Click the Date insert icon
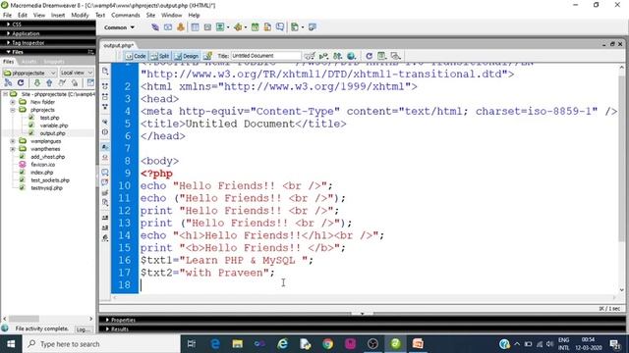The image size is (629, 353). (x=255, y=27)
